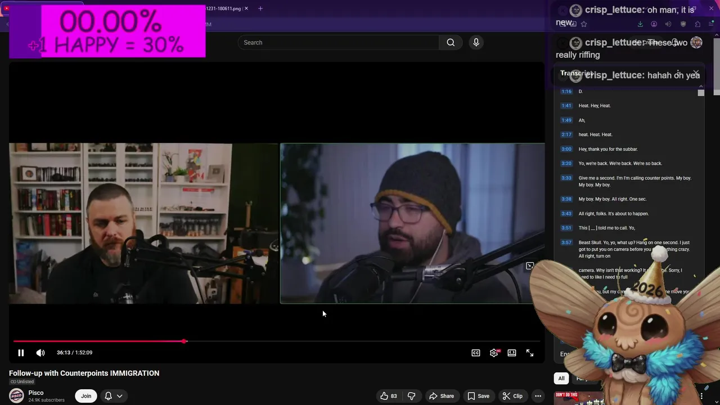This screenshot has width=720, height=405.
Task: Open Pisco channel avatar
Action: point(16,396)
